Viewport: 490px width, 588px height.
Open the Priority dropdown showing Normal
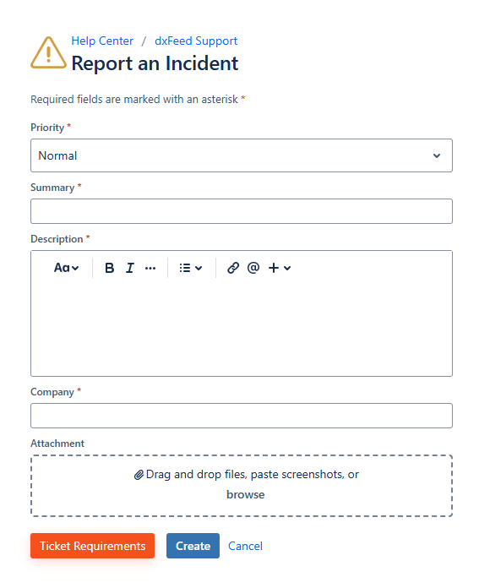point(242,155)
